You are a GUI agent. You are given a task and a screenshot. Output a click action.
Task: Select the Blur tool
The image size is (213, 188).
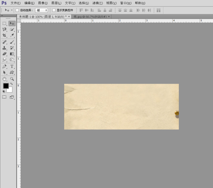[x=4, y=60]
